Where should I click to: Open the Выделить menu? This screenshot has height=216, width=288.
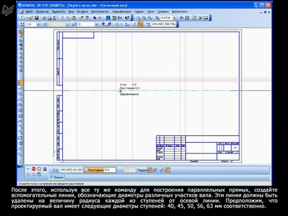pos(58,12)
